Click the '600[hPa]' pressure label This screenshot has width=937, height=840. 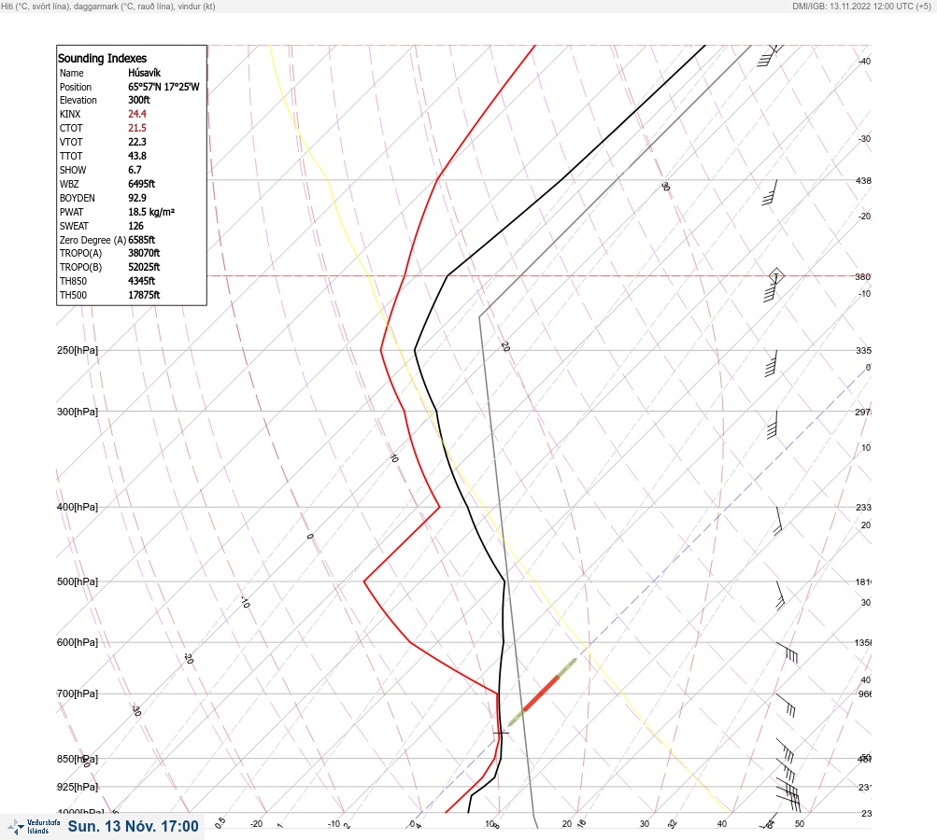tap(78, 642)
